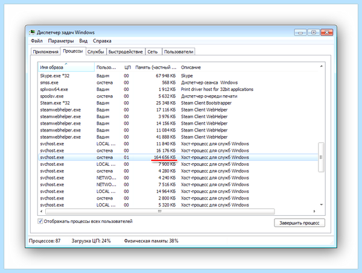The height and width of the screenshot is (273, 362).
Task: Select steamwebhelper.exe using 3 976 КБ
Action: click(x=178, y=116)
